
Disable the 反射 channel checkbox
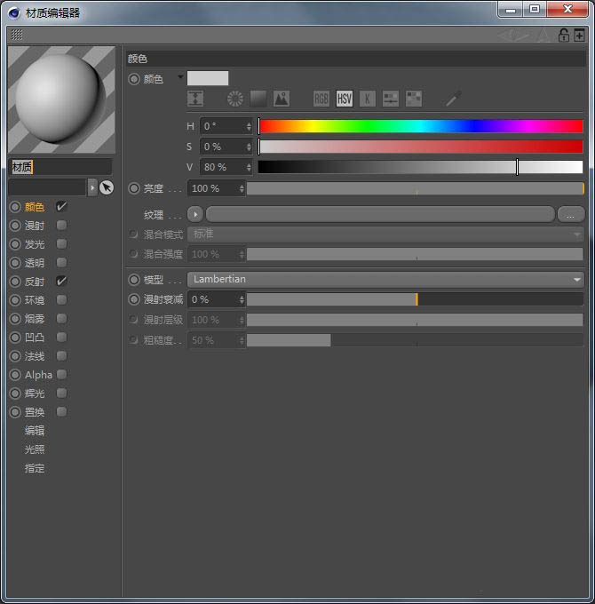pos(61,282)
